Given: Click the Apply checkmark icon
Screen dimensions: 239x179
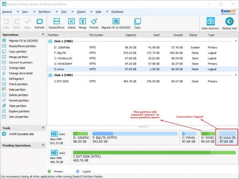Looking at the screenshot, I should click(27, 22).
